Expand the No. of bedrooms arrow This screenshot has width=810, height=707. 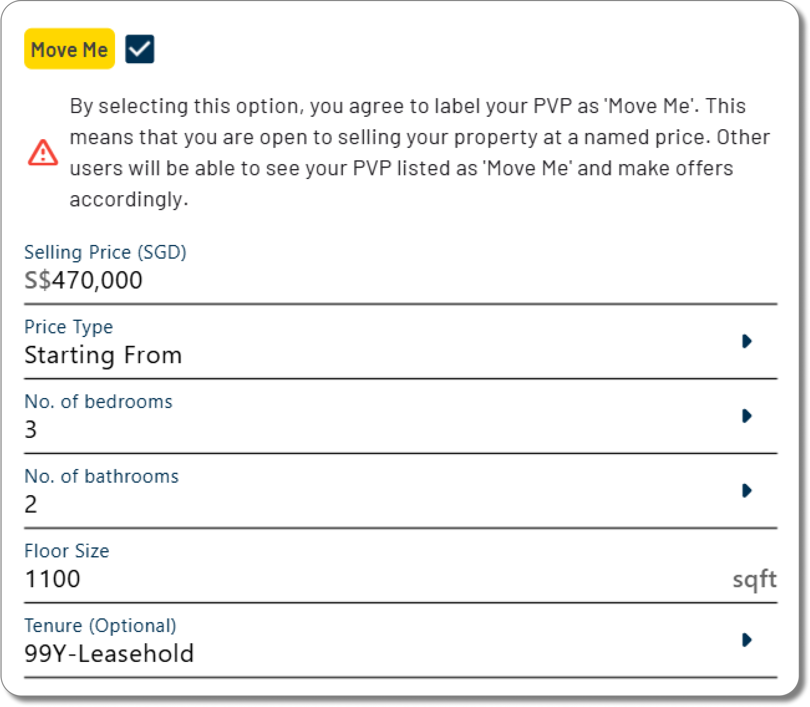746,416
